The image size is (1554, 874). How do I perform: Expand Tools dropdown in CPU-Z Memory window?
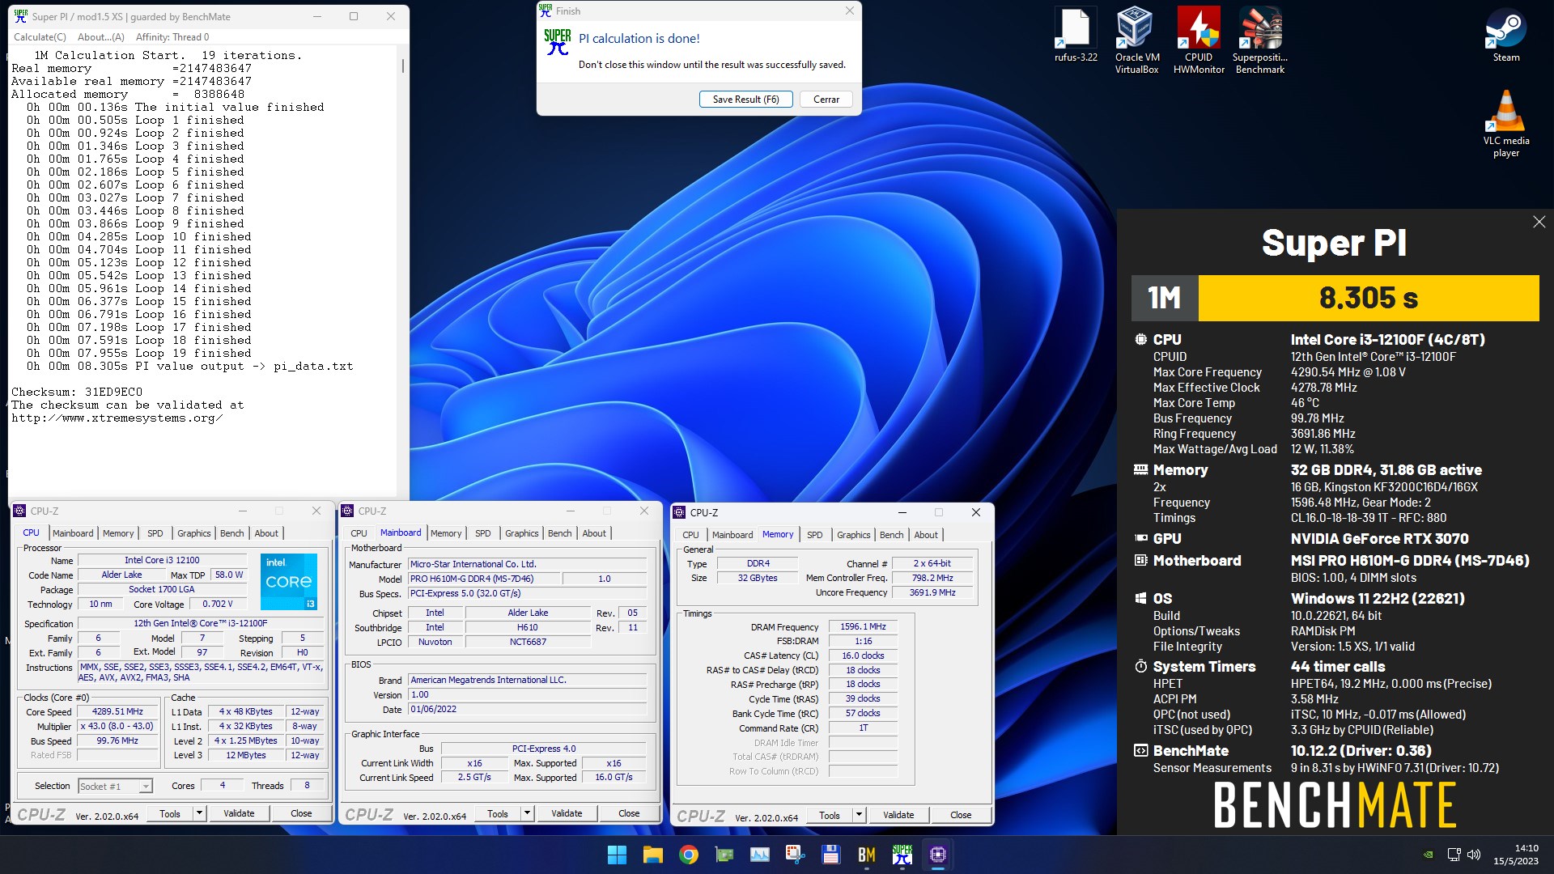(859, 815)
